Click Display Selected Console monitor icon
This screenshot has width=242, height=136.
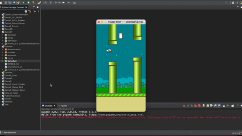(x=228, y=106)
